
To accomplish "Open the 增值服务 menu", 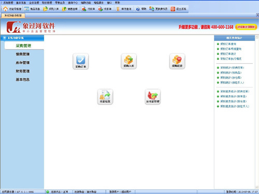I will tap(99, 3).
